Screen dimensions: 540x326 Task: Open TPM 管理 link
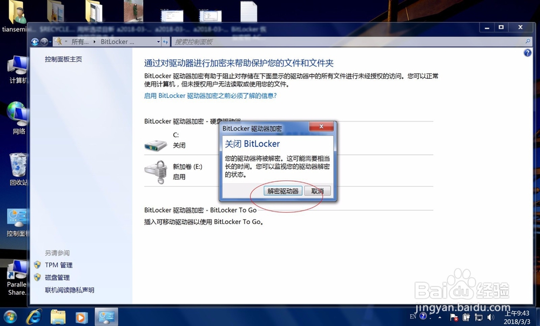[x=58, y=265]
